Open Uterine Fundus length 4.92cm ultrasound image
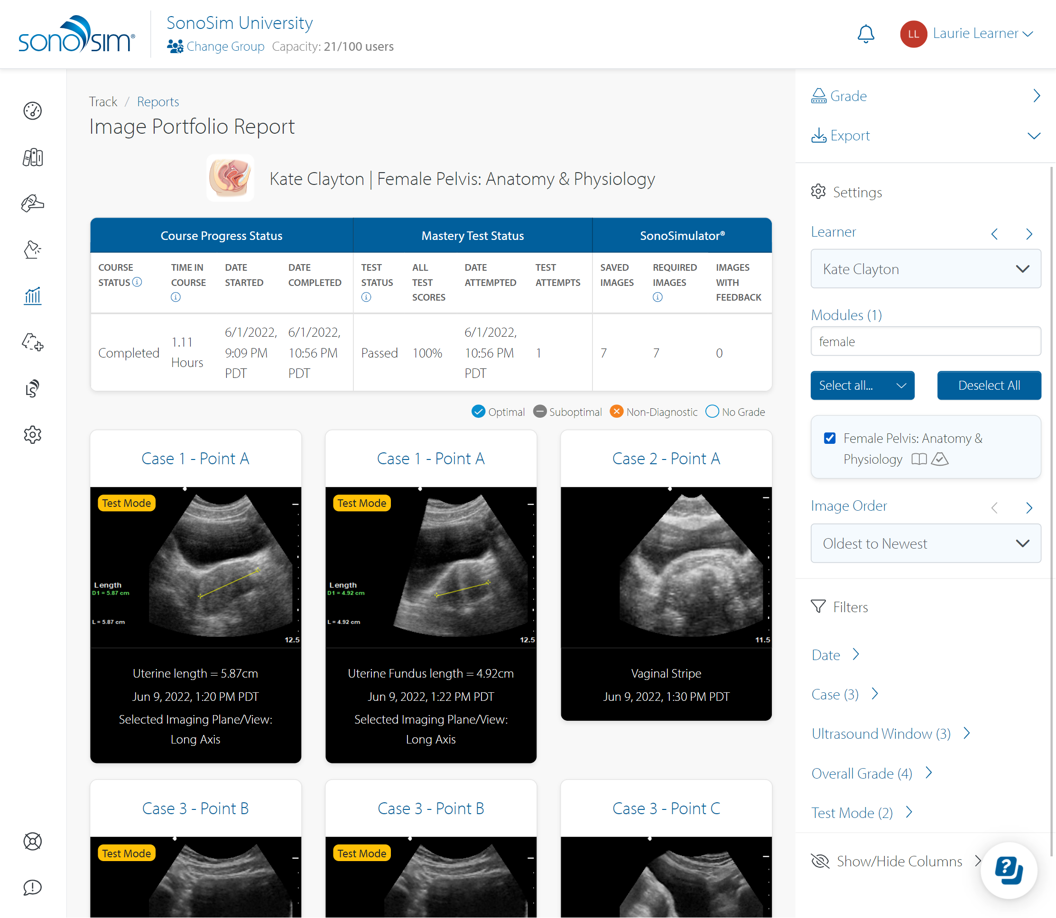1056x918 pixels. (x=430, y=568)
